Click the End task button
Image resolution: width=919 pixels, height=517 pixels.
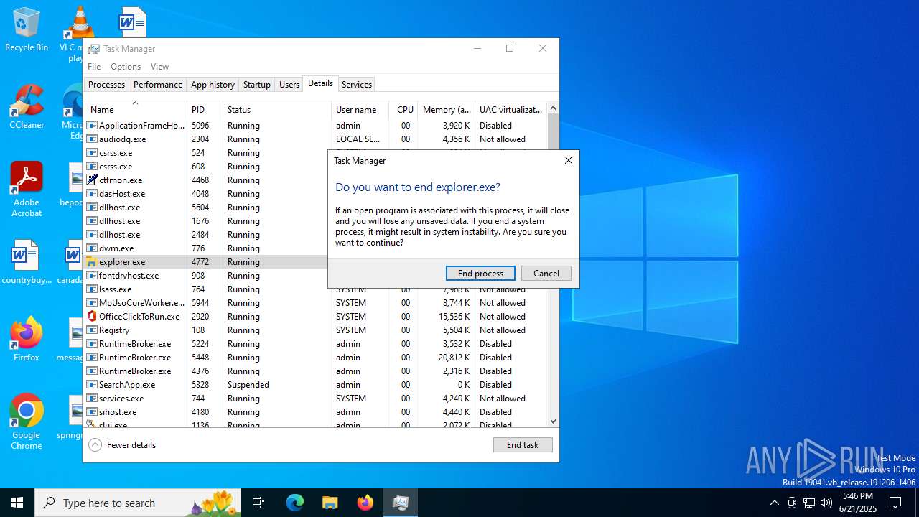(x=523, y=445)
